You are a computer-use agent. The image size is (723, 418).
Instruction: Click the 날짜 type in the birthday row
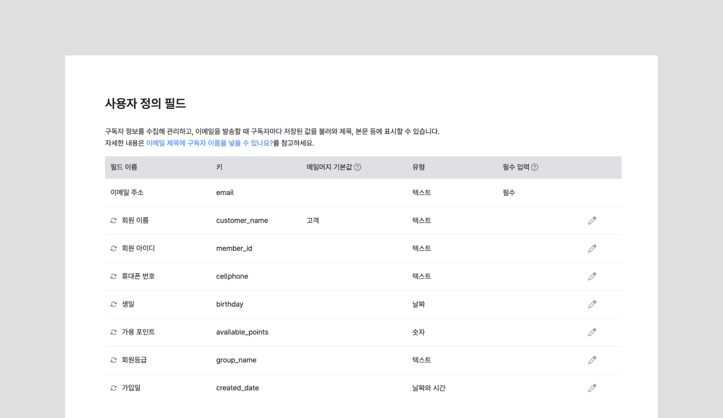coord(419,304)
